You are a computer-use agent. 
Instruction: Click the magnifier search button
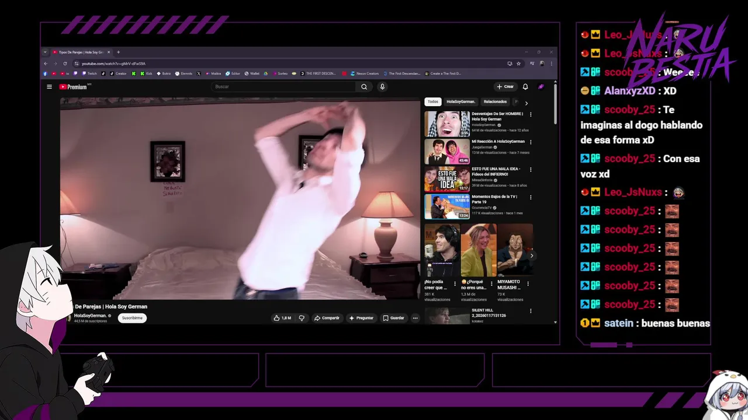[364, 87]
